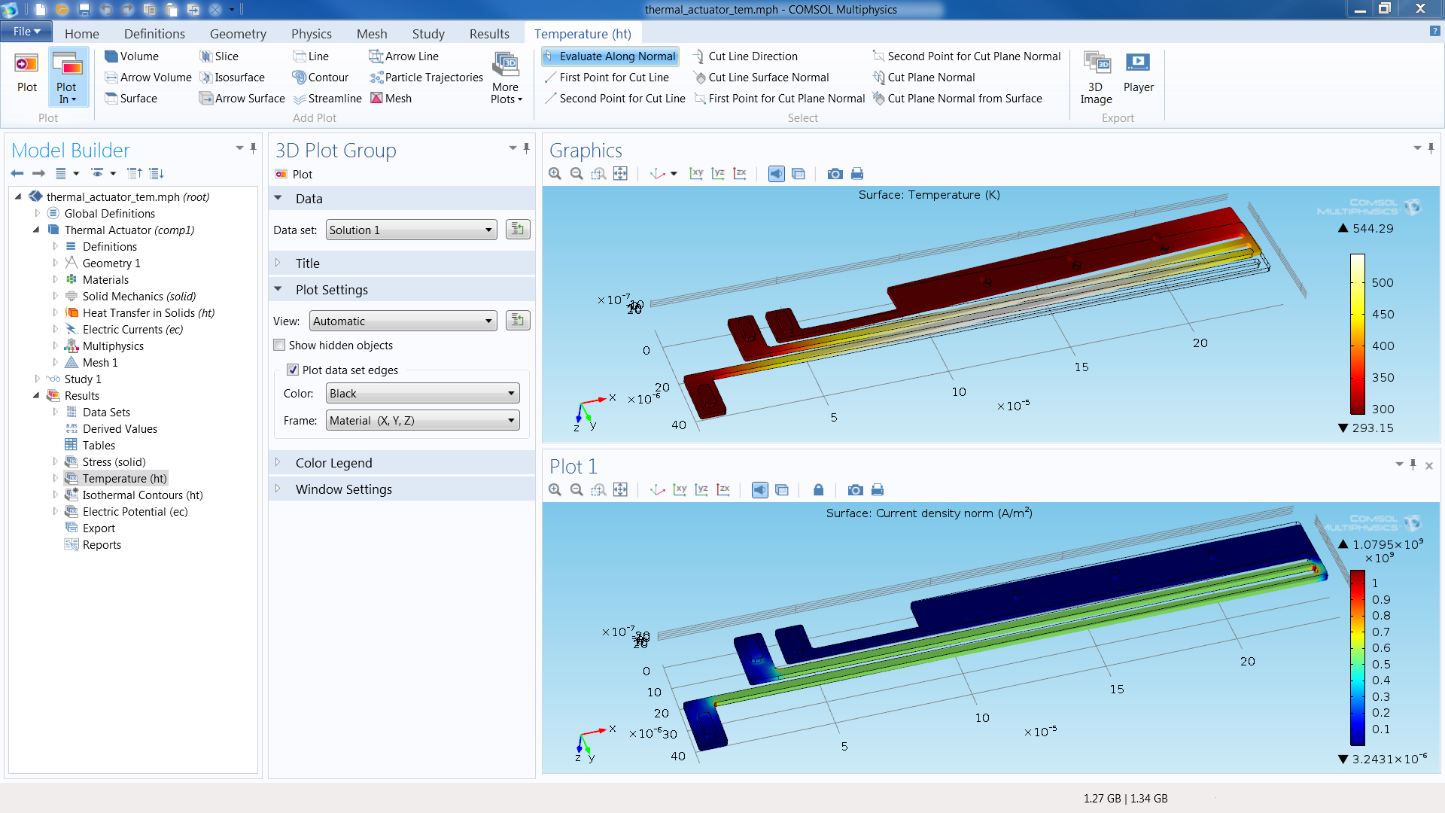Toggle transparency in Graphics window
1445x813 pixels.
pos(799,174)
